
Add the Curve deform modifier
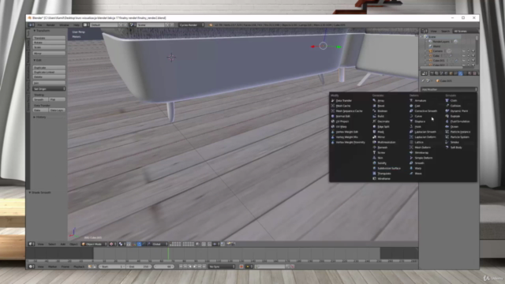(418, 116)
